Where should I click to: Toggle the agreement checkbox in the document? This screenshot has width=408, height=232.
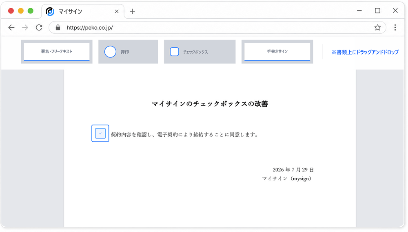click(x=100, y=134)
